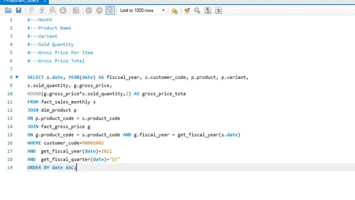355x200 pixels.
Task: Click the year value 2021 on line 17
Action: pyautogui.click(x=106, y=151)
